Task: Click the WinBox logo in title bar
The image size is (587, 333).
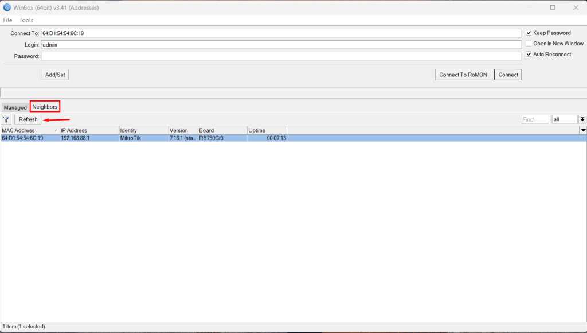Action: [x=7, y=7]
